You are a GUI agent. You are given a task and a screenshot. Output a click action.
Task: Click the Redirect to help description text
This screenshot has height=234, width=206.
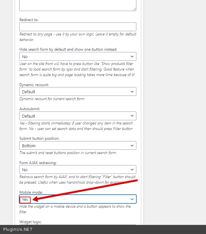tap(78, 37)
